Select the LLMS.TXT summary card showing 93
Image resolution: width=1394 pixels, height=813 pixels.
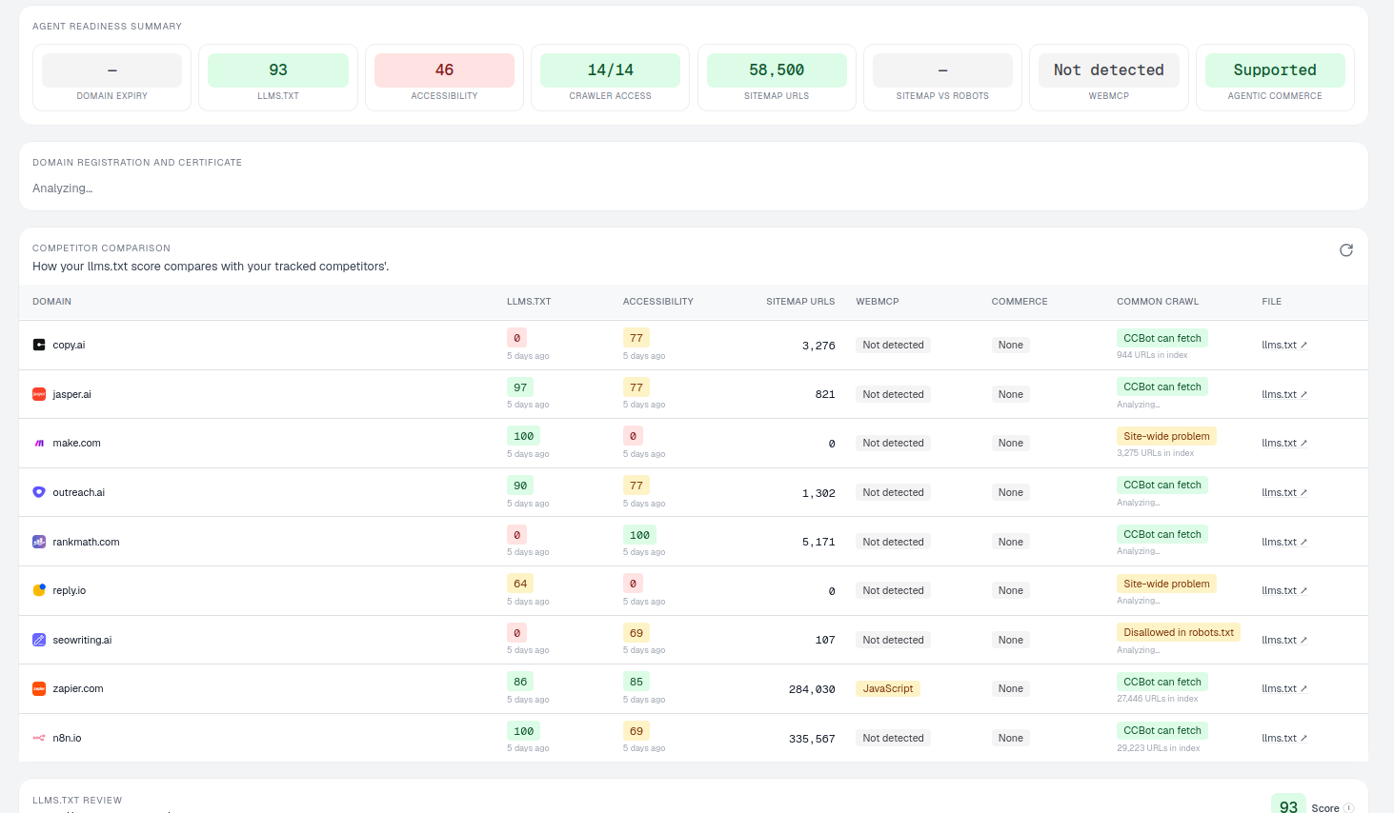(278, 78)
